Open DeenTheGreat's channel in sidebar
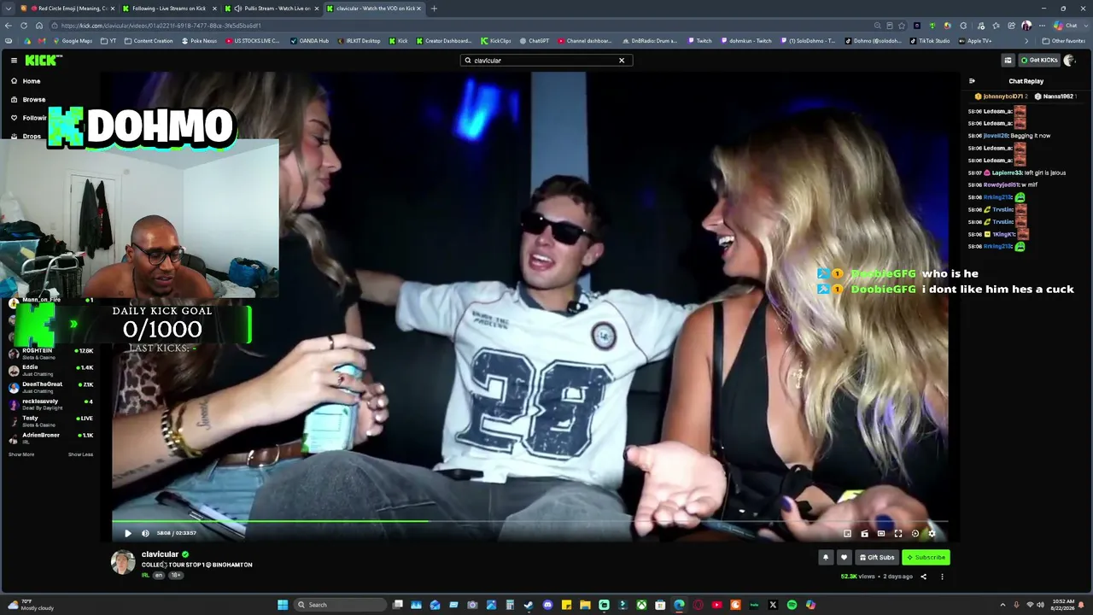The height and width of the screenshot is (615, 1093). point(51,388)
